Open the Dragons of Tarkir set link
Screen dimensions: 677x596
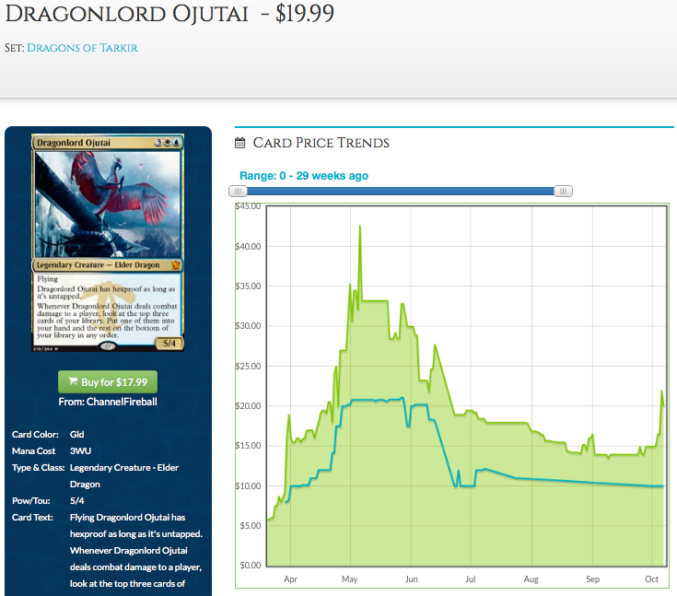click(82, 48)
